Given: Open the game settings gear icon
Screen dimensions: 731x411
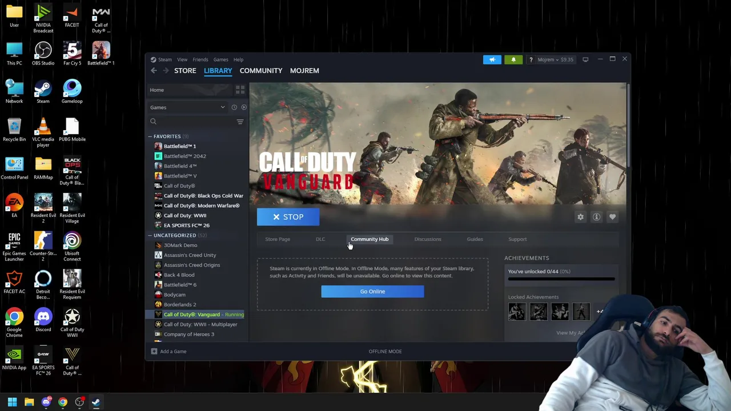Looking at the screenshot, I should [x=580, y=217].
